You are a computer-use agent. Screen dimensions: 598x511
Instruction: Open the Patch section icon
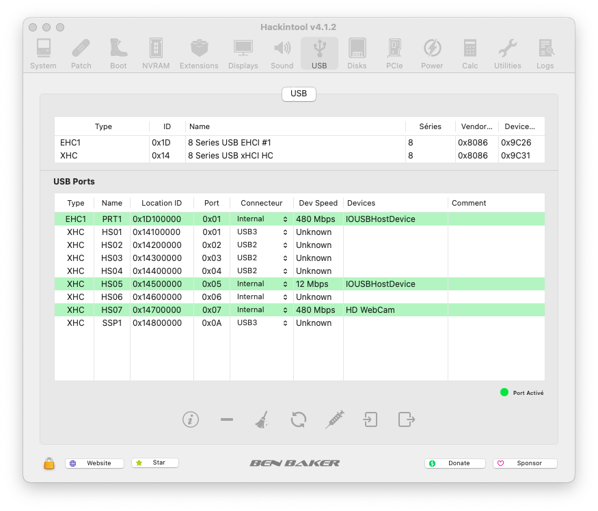point(81,54)
